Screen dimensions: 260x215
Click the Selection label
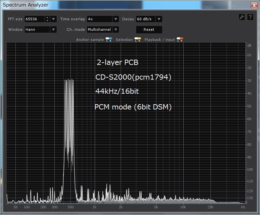click(124, 40)
